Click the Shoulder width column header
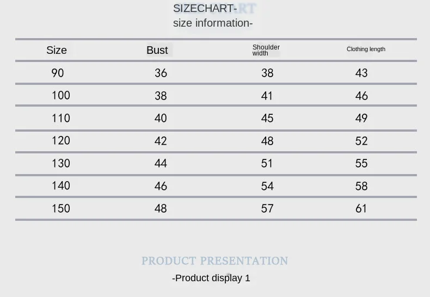Image resolution: width=430 pixels, height=297 pixels. (266, 50)
